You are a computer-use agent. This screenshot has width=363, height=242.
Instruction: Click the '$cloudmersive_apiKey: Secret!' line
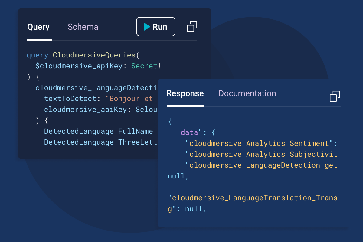pyautogui.click(x=98, y=66)
